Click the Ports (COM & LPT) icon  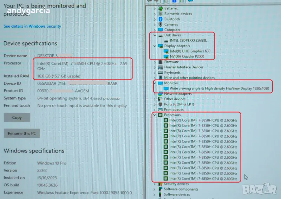pyautogui.click(x=160, y=104)
